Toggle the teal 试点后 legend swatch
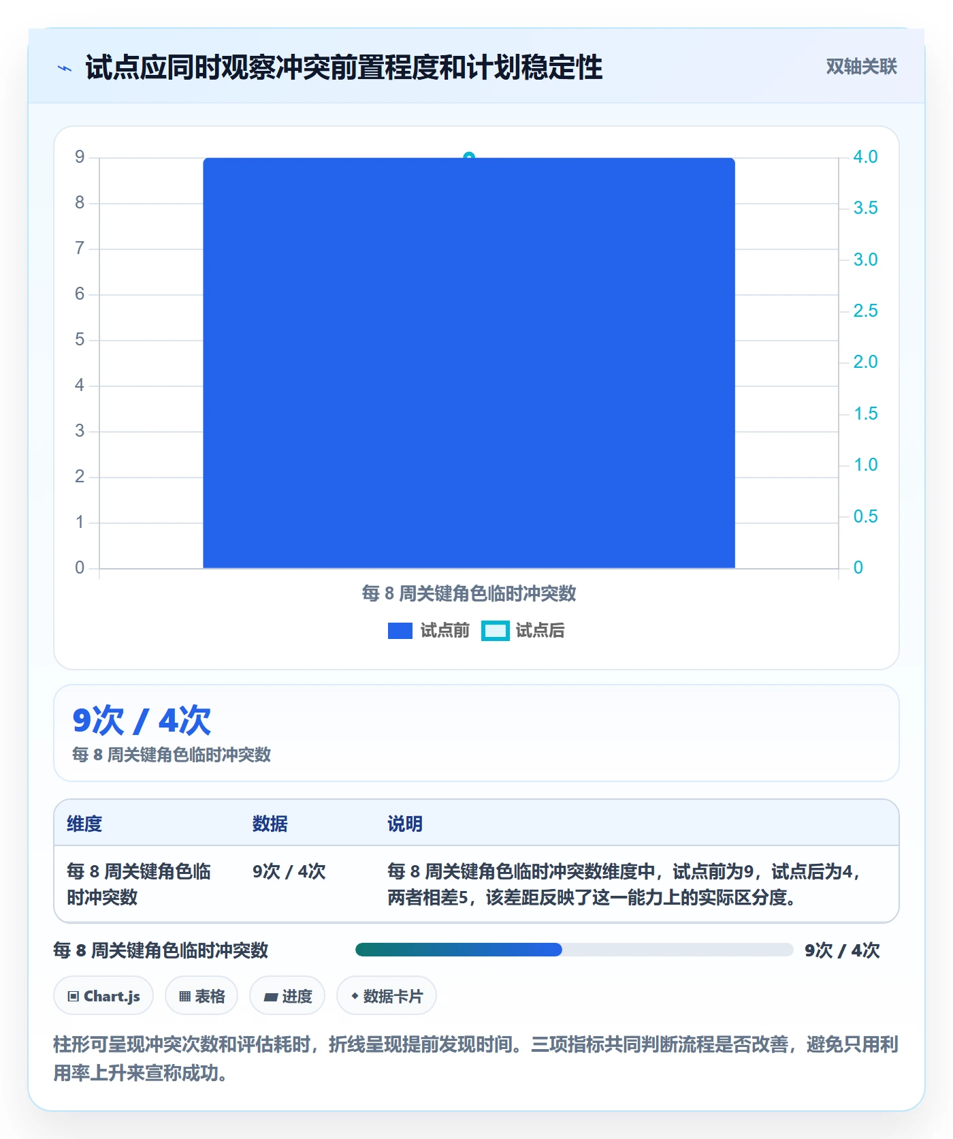Image resolution: width=953 pixels, height=1139 pixels. (x=496, y=631)
